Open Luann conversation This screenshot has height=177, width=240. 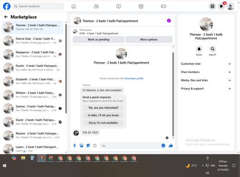coord(33,149)
